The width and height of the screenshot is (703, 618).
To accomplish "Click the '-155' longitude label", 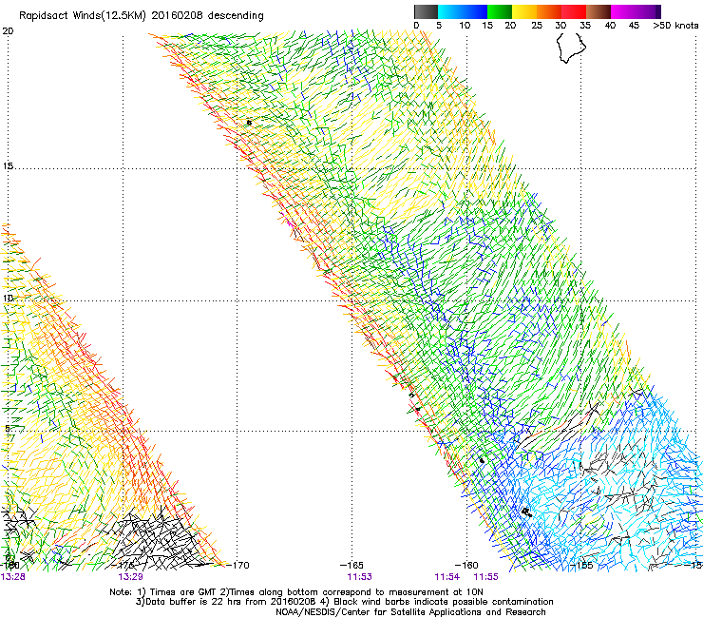I will point(581,565).
